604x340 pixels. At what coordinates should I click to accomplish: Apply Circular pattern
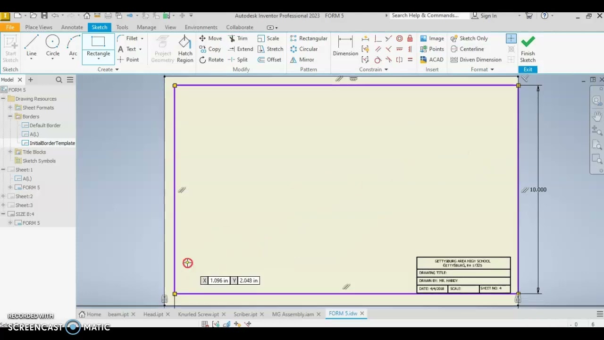304,49
